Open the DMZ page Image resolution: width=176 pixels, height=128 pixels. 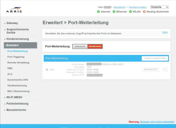[10, 68]
